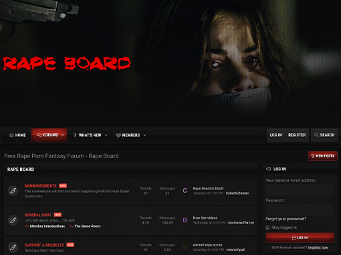The image size is (341, 255).
Task: Click avatar B in General Chat row
Action: click(185, 220)
